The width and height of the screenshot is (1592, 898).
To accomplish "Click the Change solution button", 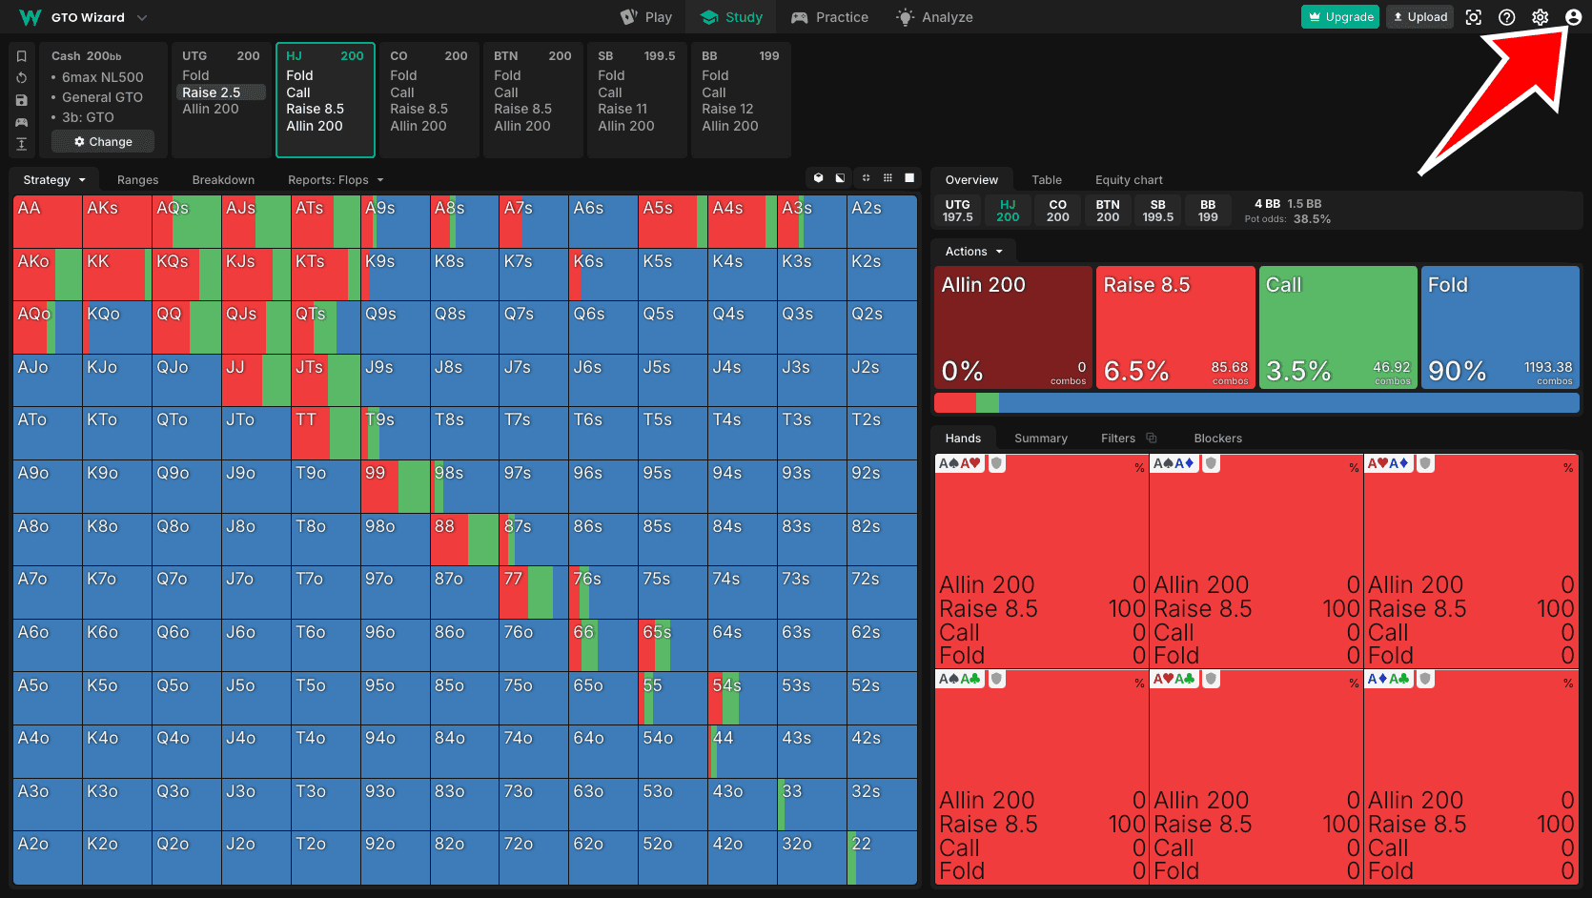I will click(104, 142).
